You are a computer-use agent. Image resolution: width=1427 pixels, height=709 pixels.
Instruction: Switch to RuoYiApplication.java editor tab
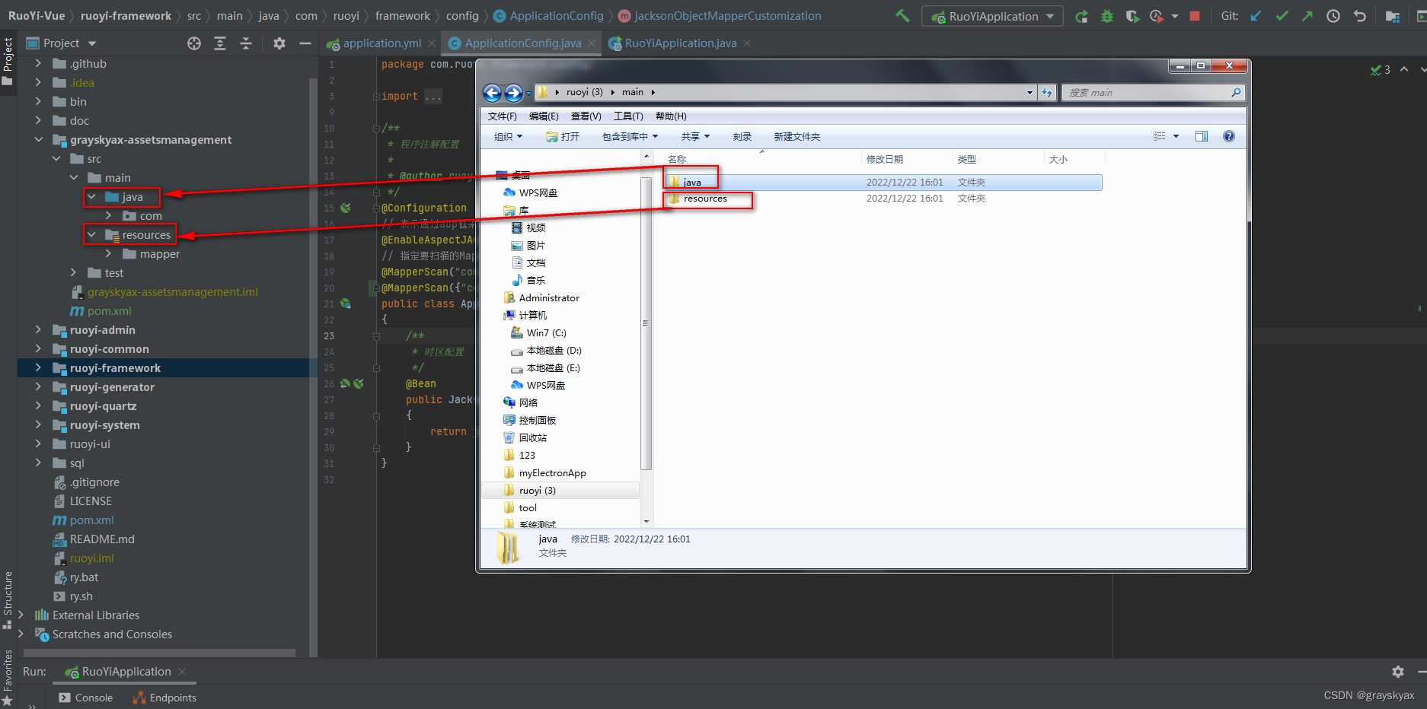point(680,43)
